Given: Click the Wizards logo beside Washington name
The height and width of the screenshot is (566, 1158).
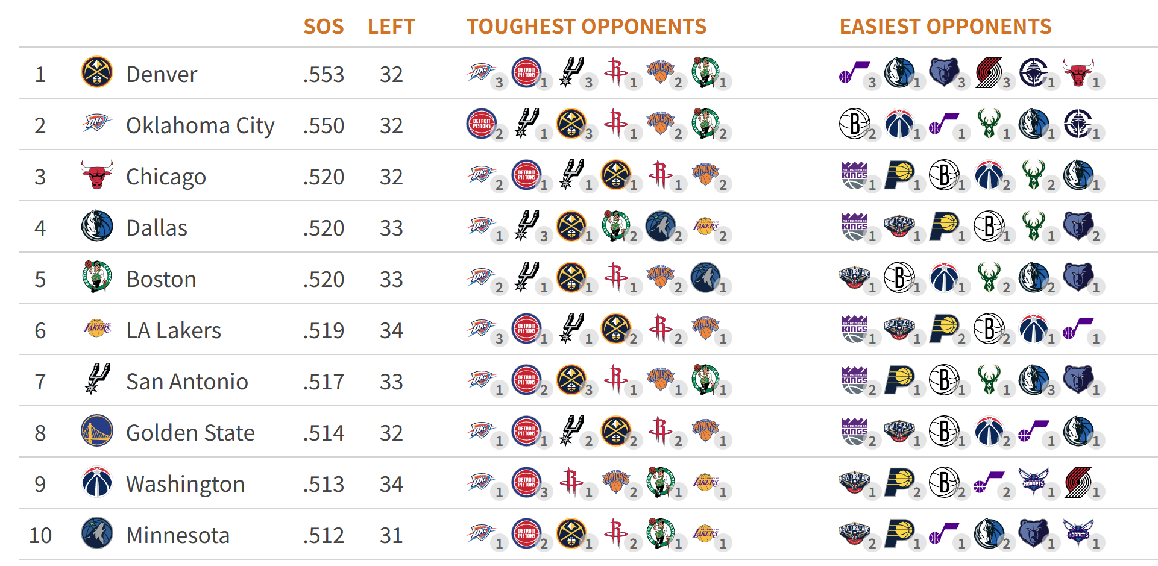Looking at the screenshot, I should (x=96, y=482).
